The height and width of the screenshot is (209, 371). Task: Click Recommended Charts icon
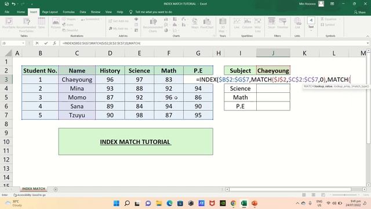(153, 24)
